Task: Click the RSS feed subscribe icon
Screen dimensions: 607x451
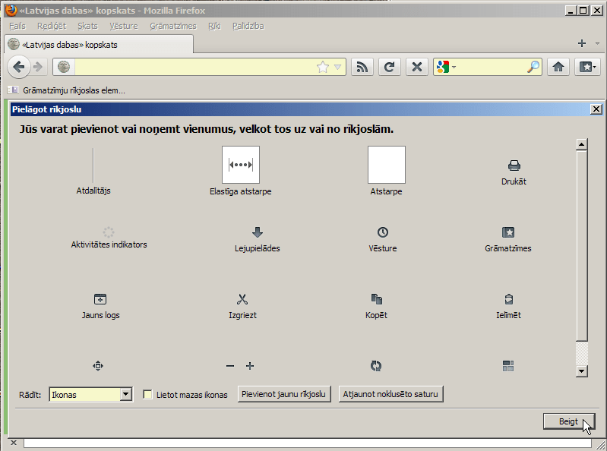Action: (x=362, y=67)
